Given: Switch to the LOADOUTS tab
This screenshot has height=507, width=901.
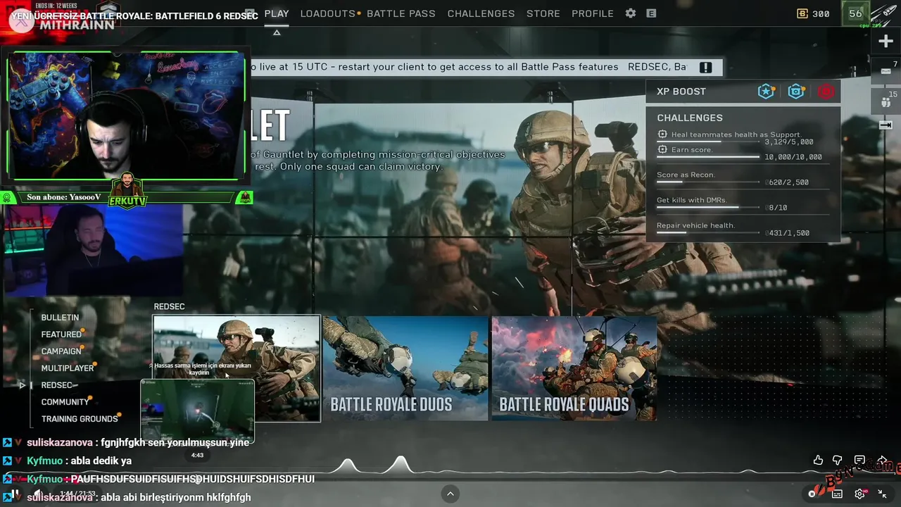Looking at the screenshot, I should click(327, 13).
